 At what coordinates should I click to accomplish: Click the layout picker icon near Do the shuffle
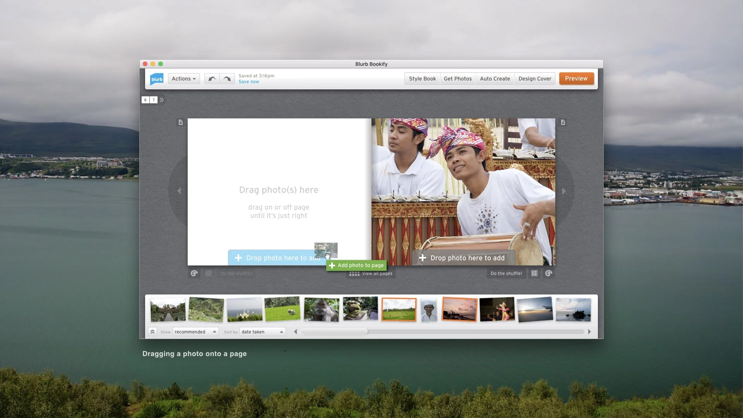[534, 273]
